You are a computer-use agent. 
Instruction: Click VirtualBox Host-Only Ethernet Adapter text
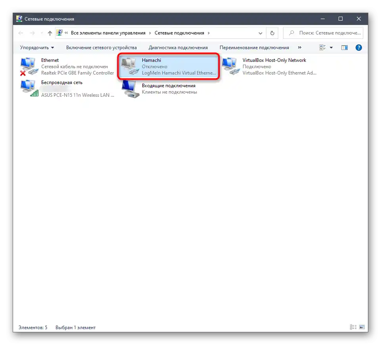click(280, 73)
